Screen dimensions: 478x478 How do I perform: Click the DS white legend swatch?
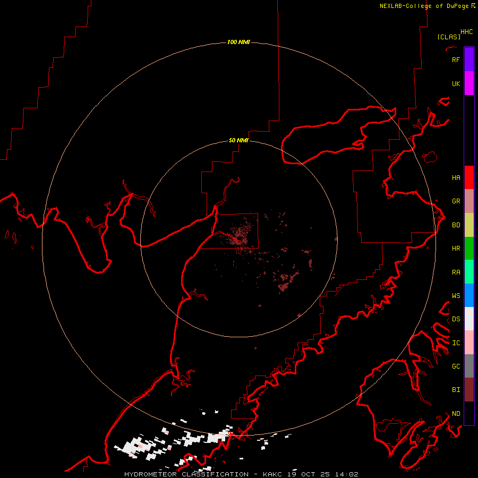469,319
